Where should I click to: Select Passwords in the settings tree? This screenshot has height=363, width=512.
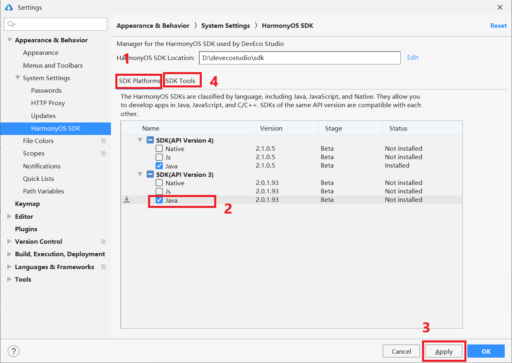click(46, 91)
